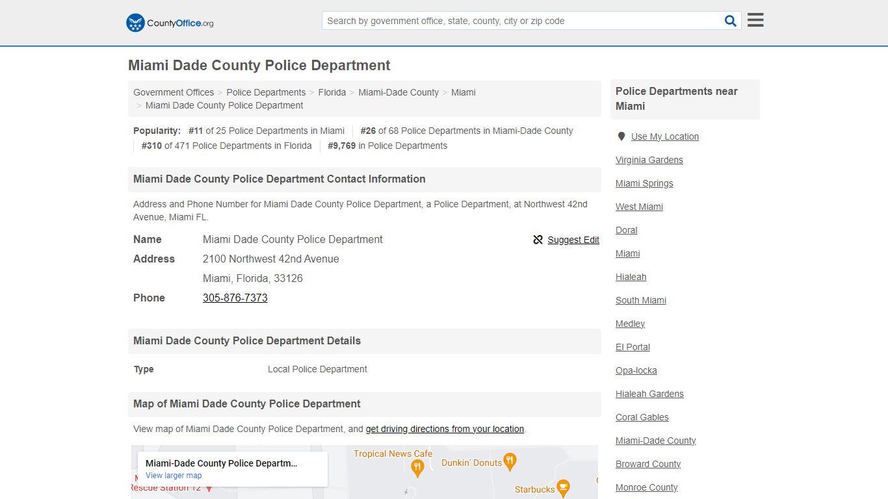The width and height of the screenshot is (888, 499).
Task: Open View larger map link
Action: click(174, 476)
